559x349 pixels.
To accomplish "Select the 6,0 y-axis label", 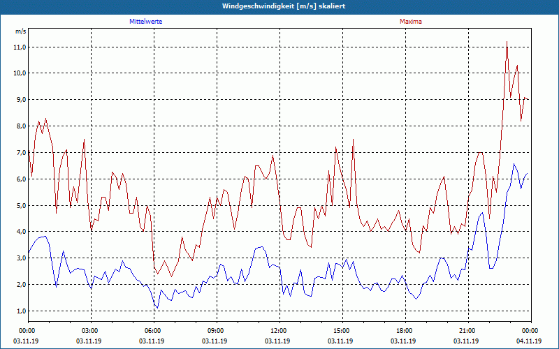I will tap(22, 179).
